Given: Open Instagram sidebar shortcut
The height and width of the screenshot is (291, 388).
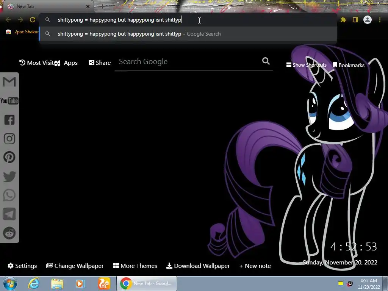Looking at the screenshot, I should 9,139.
